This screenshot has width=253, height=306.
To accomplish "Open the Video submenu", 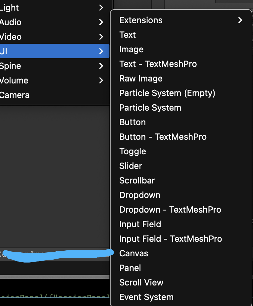I will click(x=11, y=37).
